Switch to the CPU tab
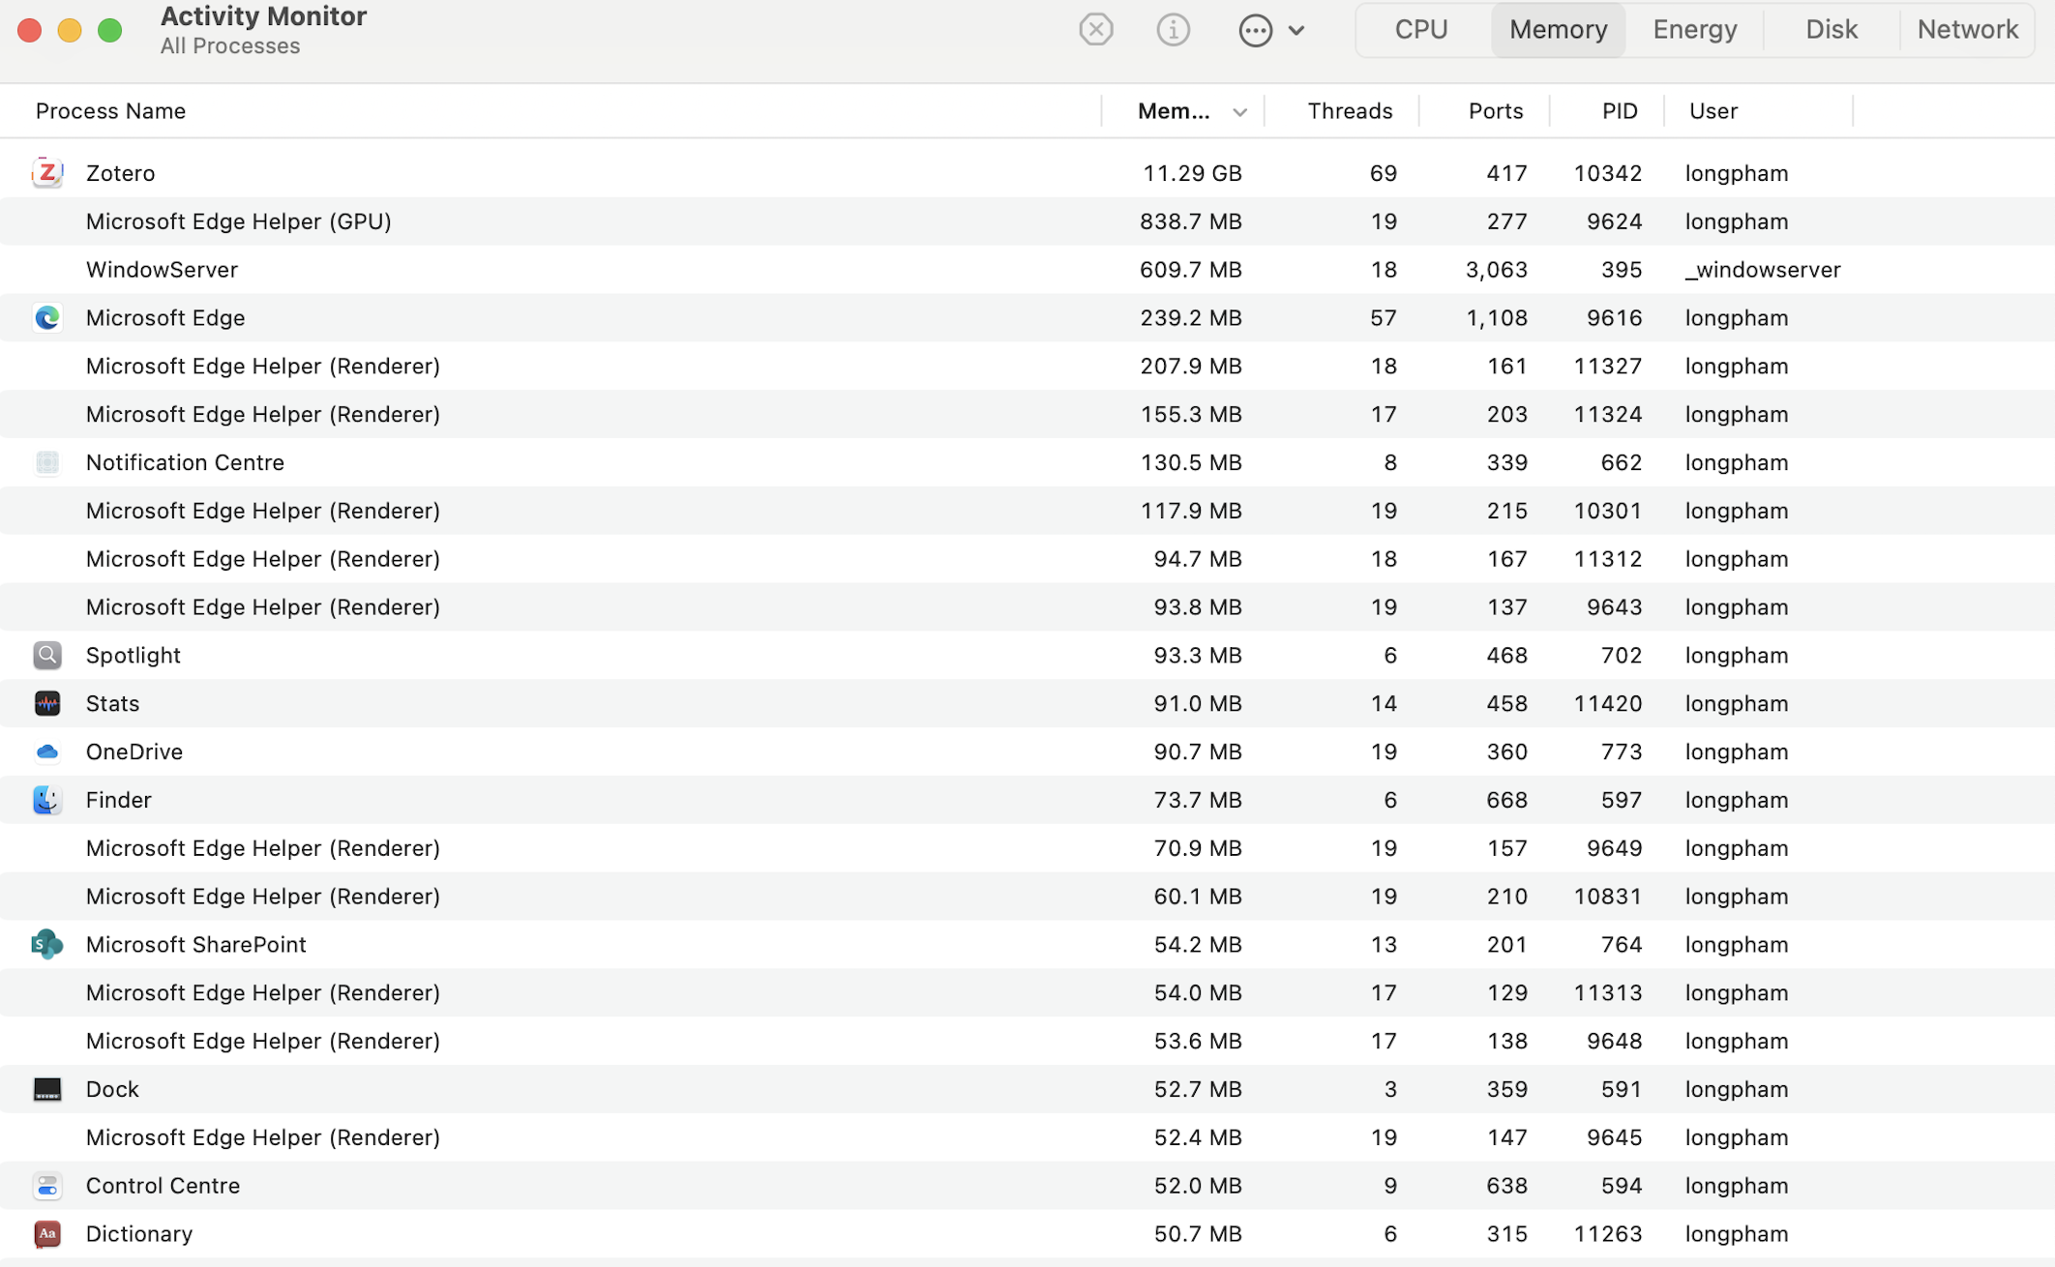 tap(1420, 30)
